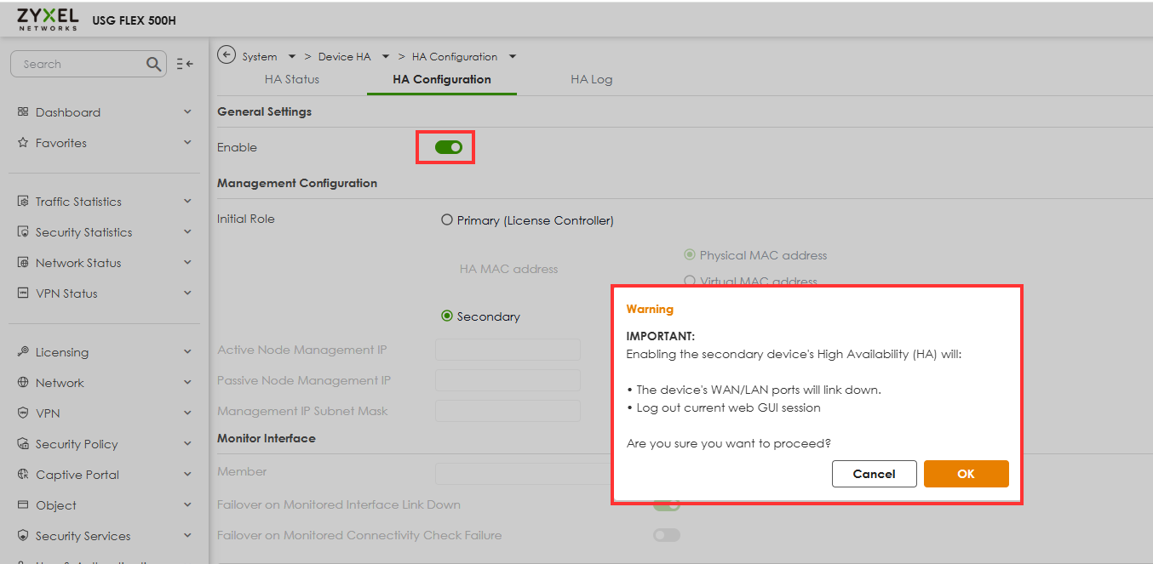Confirm warning with OK button
1153x564 pixels.
click(x=966, y=474)
